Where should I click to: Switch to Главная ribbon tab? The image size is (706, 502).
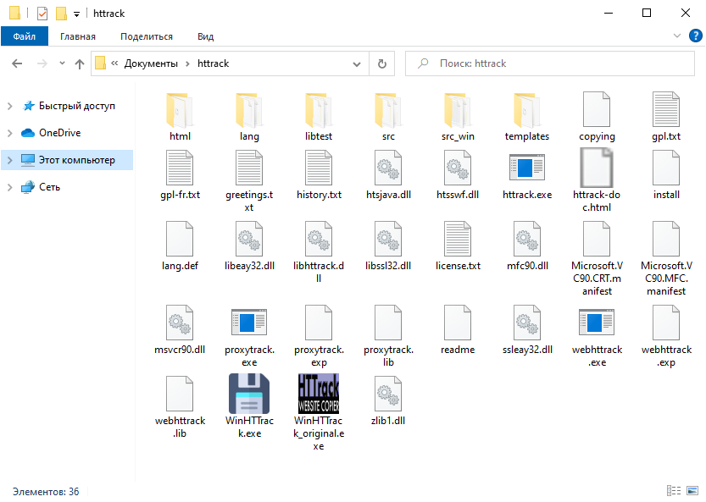point(78,36)
